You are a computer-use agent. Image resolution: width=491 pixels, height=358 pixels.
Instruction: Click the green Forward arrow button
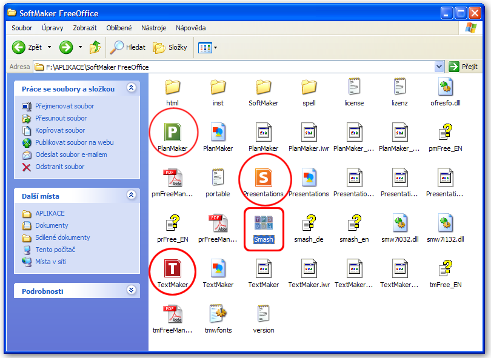click(66, 47)
